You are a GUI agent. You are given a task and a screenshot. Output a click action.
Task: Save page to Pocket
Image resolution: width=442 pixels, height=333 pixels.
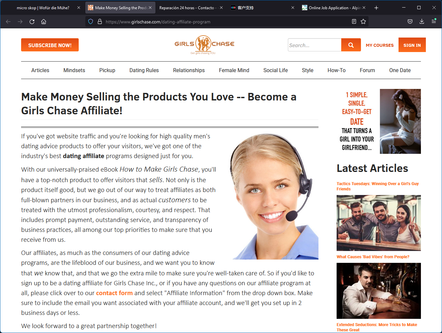(x=410, y=21)
